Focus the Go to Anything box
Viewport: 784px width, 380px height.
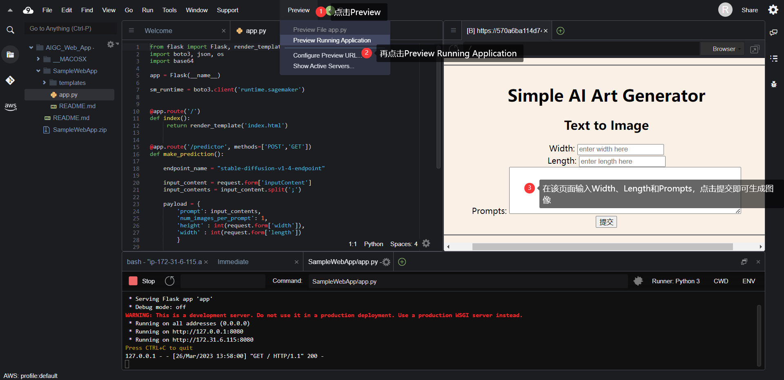71,29
